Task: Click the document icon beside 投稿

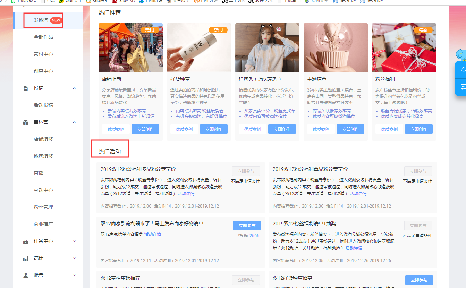Action: [x=25, y=88]
